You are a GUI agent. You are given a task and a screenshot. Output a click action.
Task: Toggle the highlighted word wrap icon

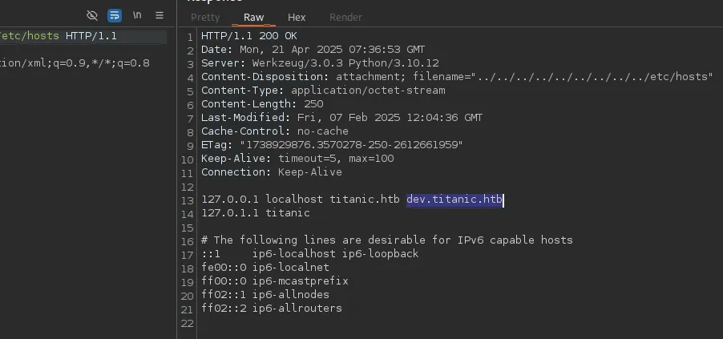point(115,15)
